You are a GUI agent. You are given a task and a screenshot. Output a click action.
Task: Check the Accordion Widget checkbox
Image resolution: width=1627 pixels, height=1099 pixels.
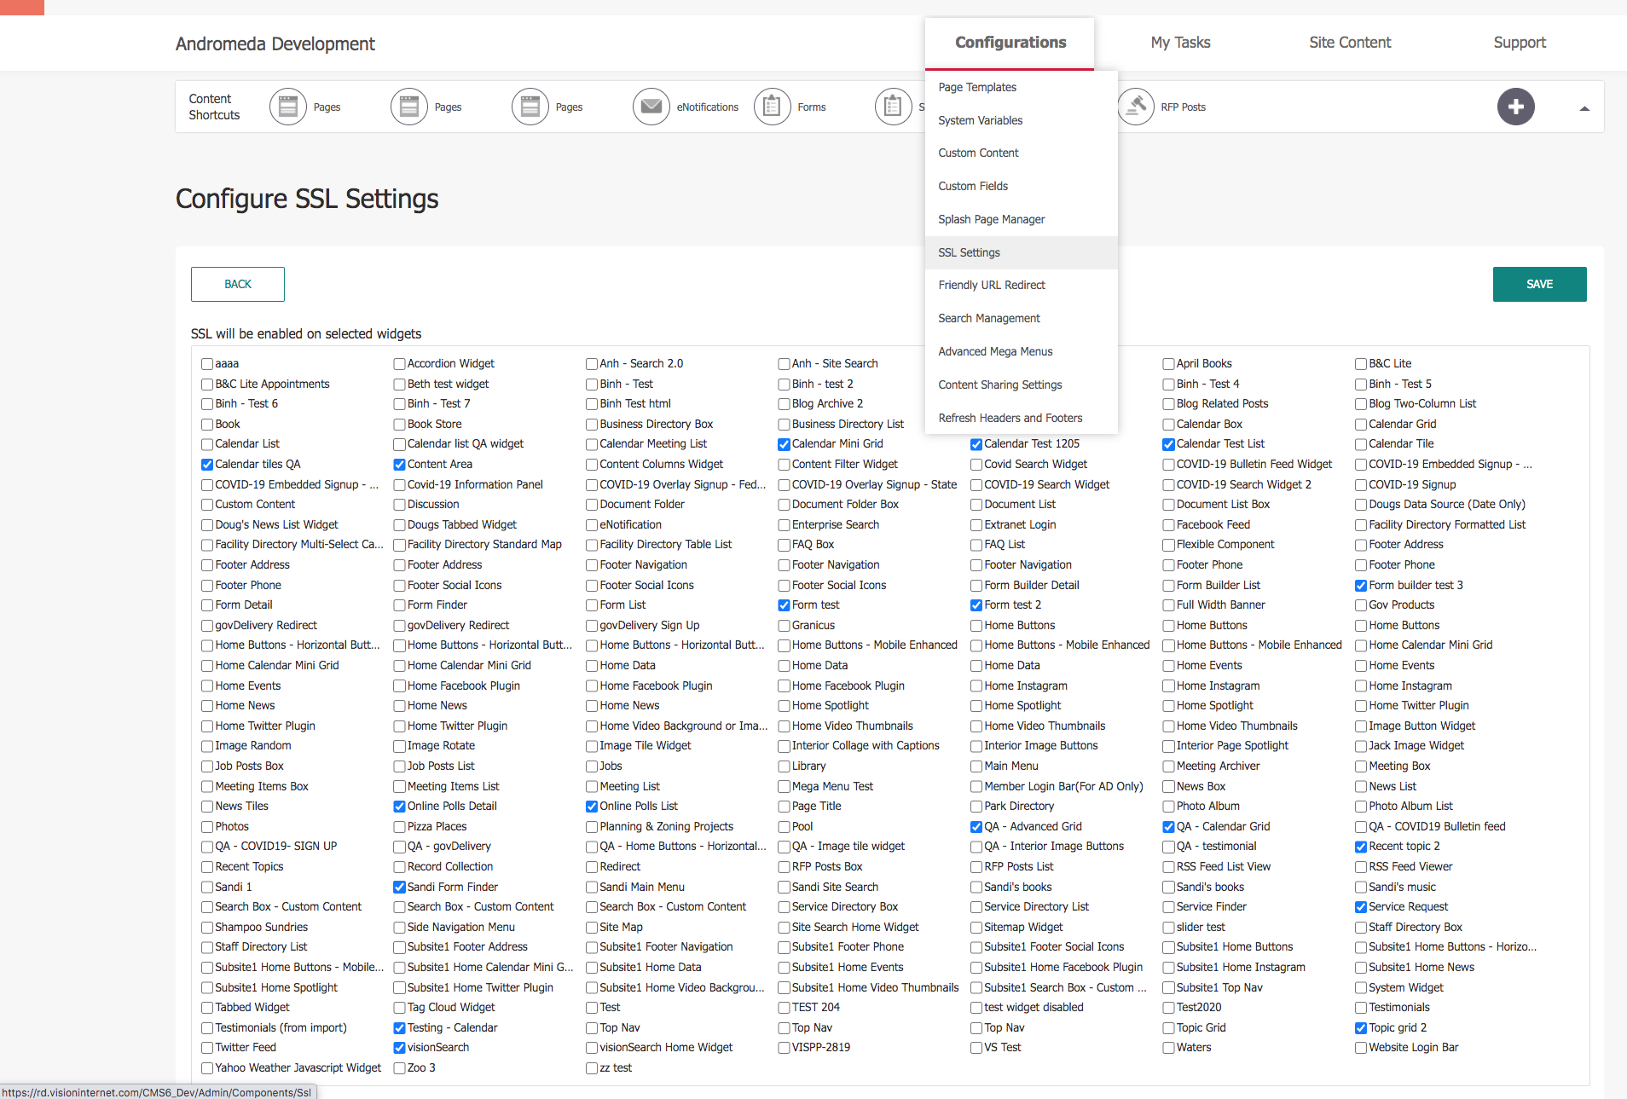pos(399,364)
